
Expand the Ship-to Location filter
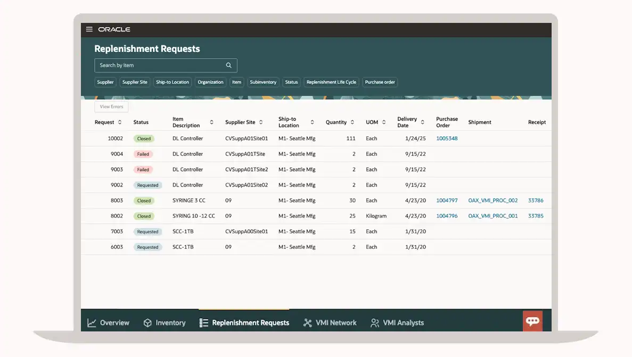[173, 82]
